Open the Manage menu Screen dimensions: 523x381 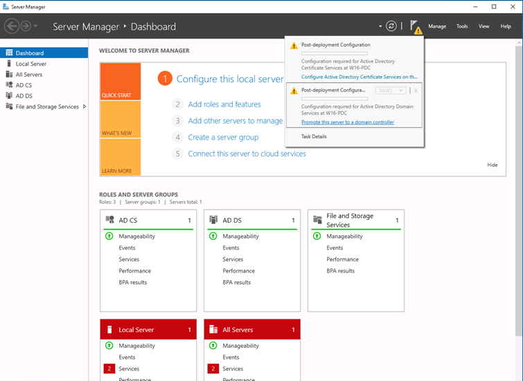tap(437, 26)
